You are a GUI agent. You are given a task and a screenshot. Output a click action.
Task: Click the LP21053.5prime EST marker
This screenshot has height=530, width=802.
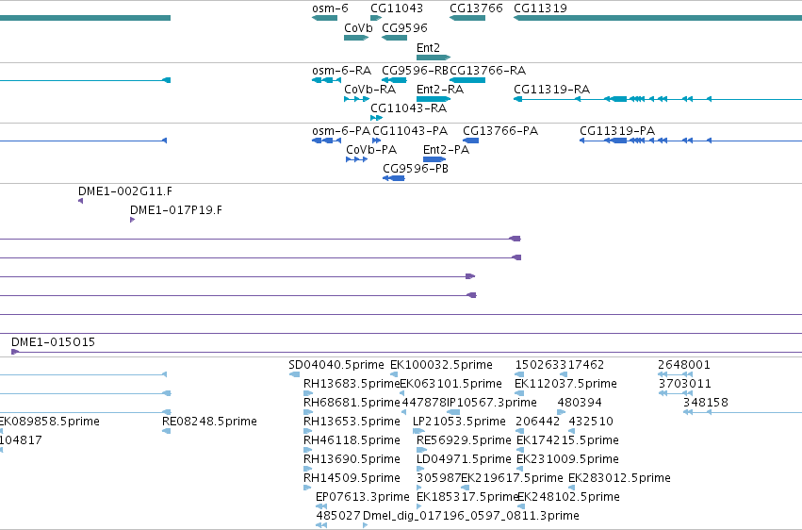(x=418, y=431)
